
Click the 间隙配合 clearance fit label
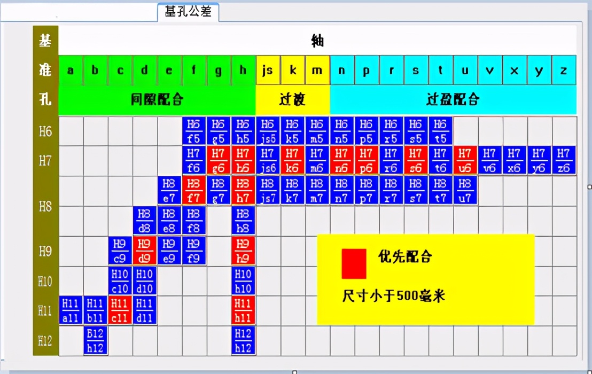[x=157, y=99]
